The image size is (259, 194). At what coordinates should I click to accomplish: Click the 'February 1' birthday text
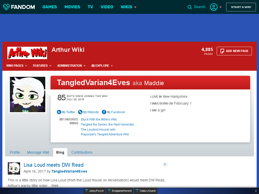183,103
